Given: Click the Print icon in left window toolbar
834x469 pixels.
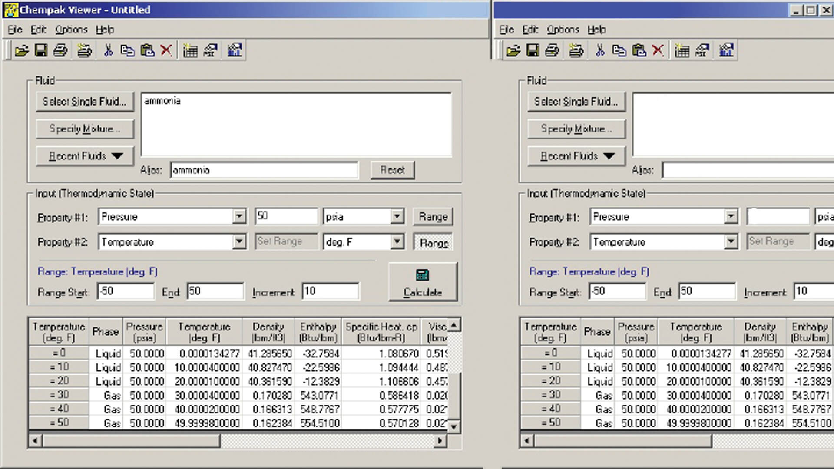Looking at the screenshot, I should 60,51.
